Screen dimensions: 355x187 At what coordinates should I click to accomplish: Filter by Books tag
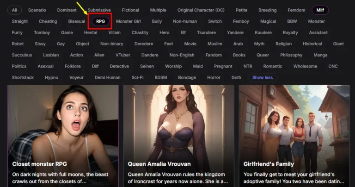pos(239,55)
